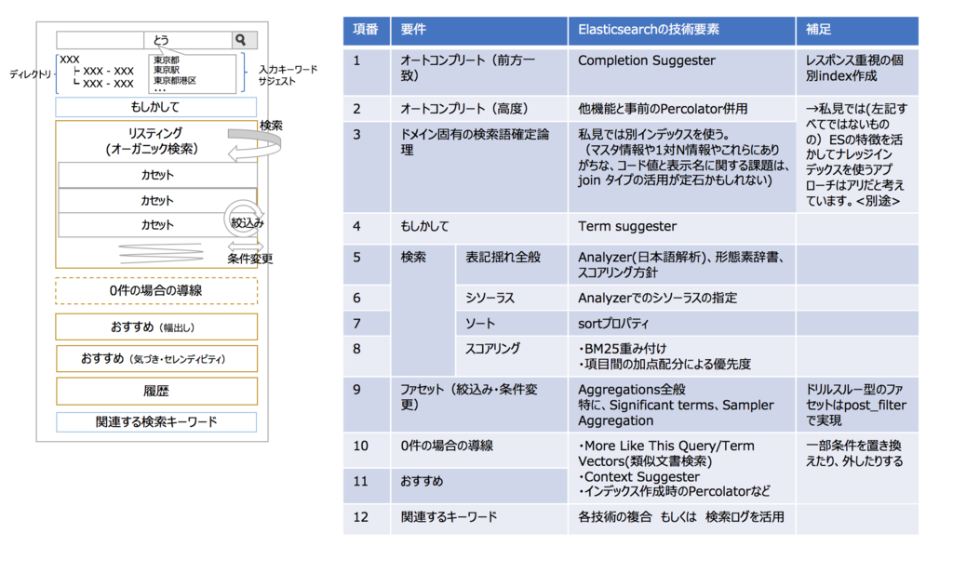Click the 他機能と事前のPercolator併用 cell
953x573 pixels.
point(681,109)
